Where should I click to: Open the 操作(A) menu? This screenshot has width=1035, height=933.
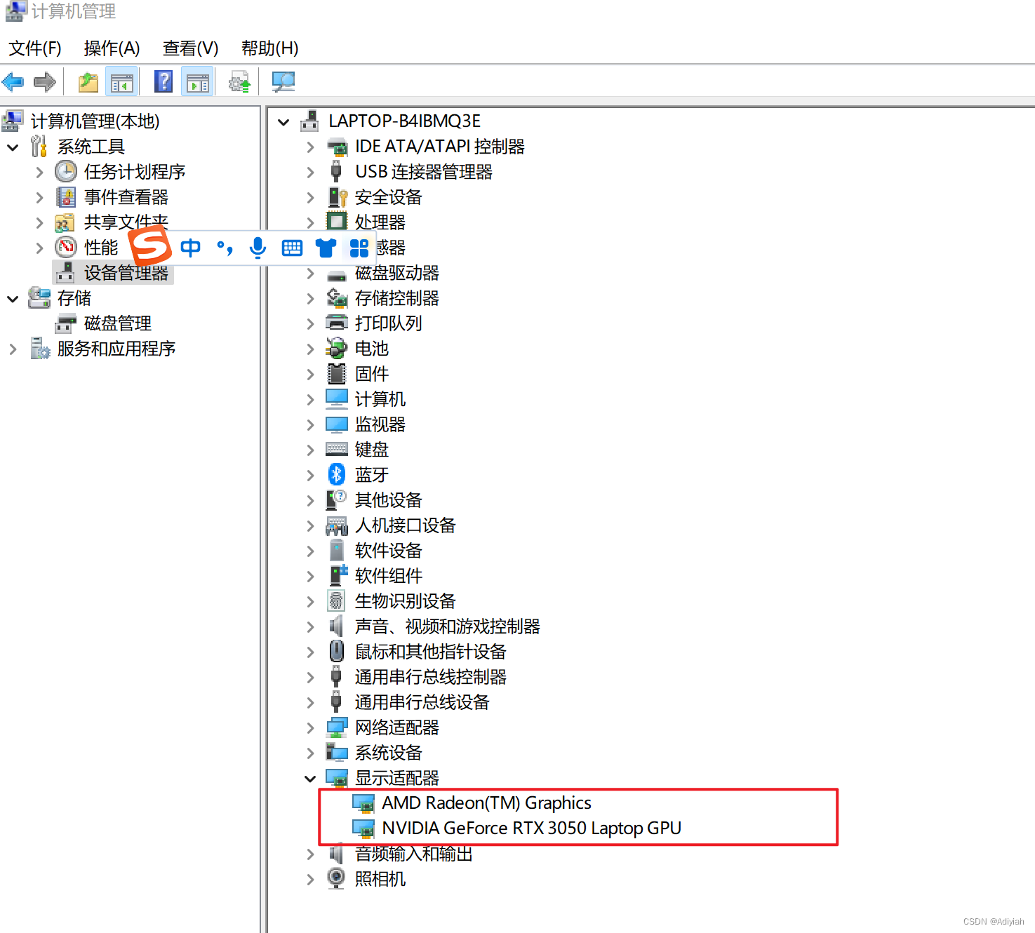[112, 48]
